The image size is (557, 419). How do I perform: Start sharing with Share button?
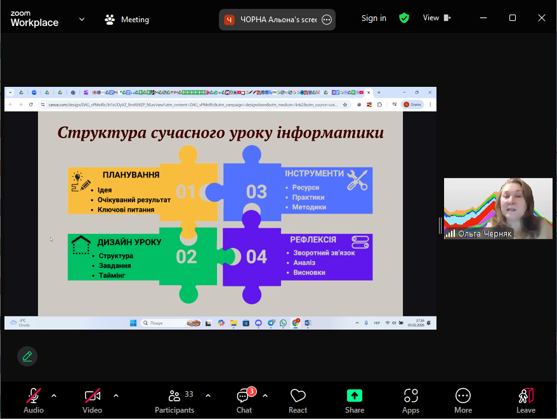pos(355,400)
